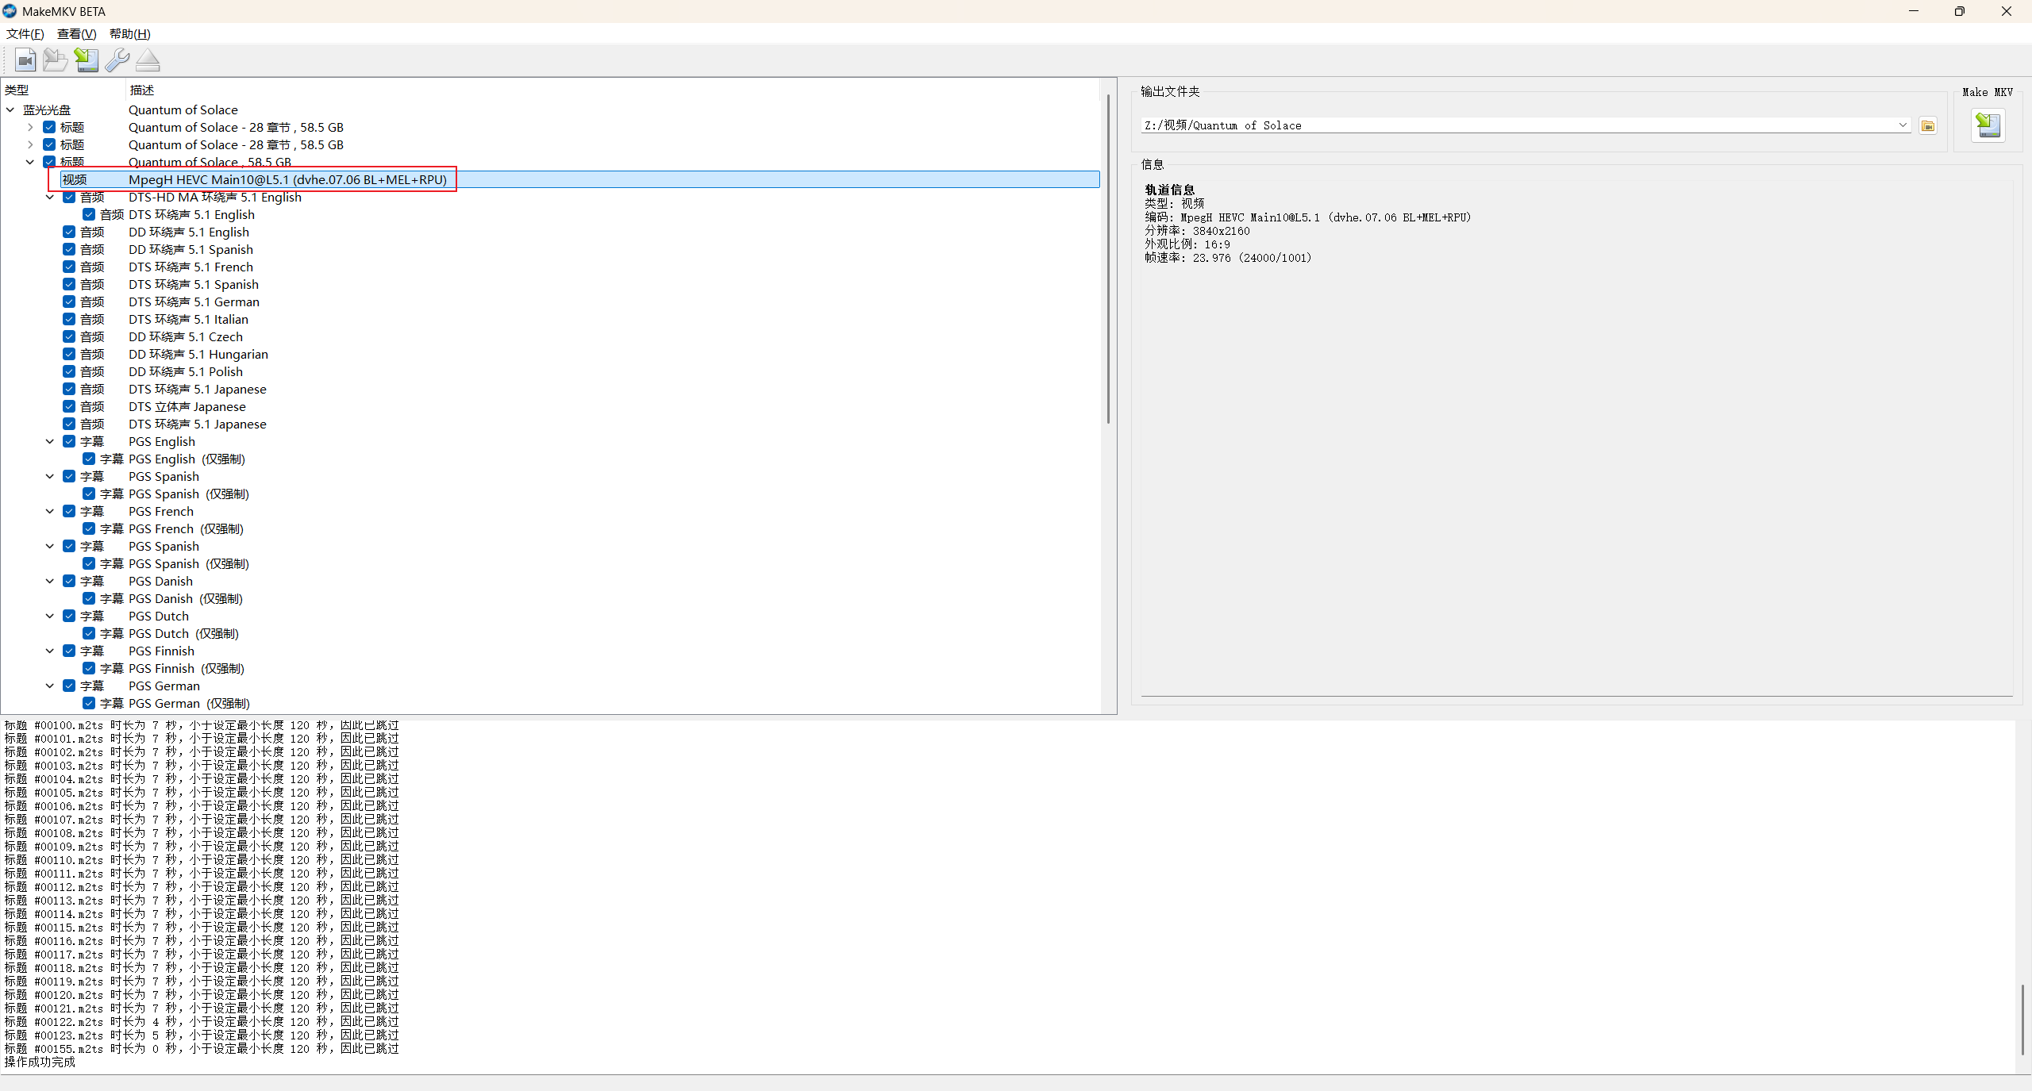Toggle the DTS 立体声 Japanese audio checkbox
This screenshot has height=1091, width=2032.
pyautogui.click(x=70, y=406)
